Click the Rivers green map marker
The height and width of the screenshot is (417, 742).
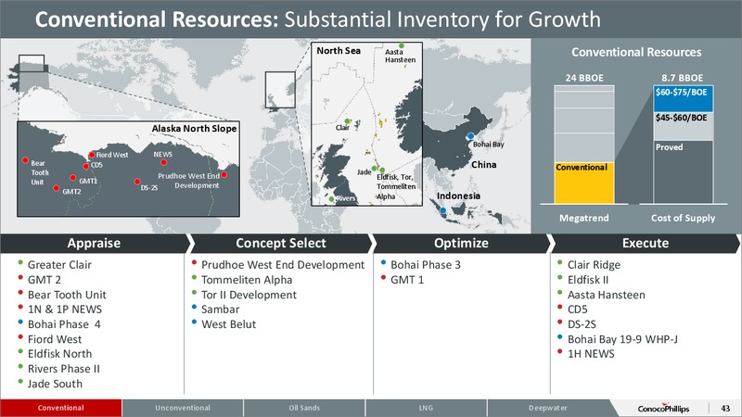coord(331,199)
